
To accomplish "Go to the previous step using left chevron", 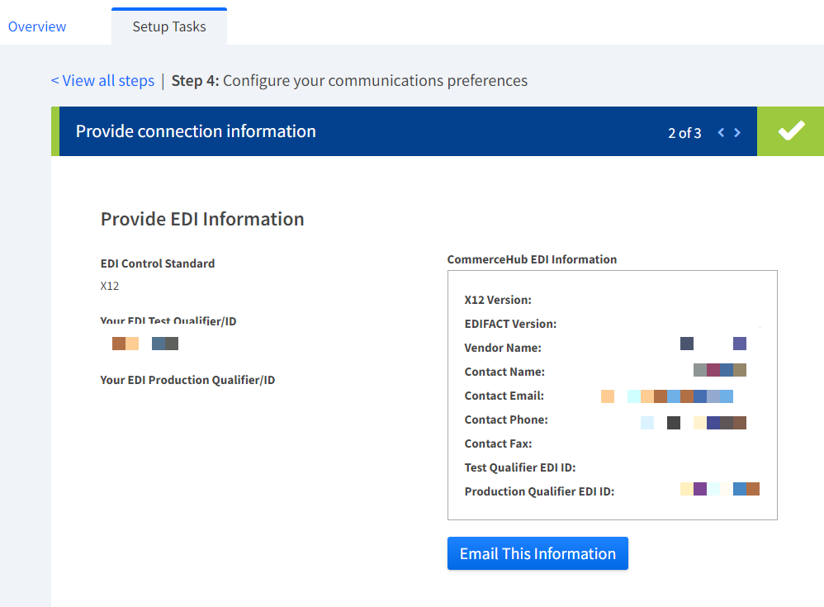I will 721,132.
